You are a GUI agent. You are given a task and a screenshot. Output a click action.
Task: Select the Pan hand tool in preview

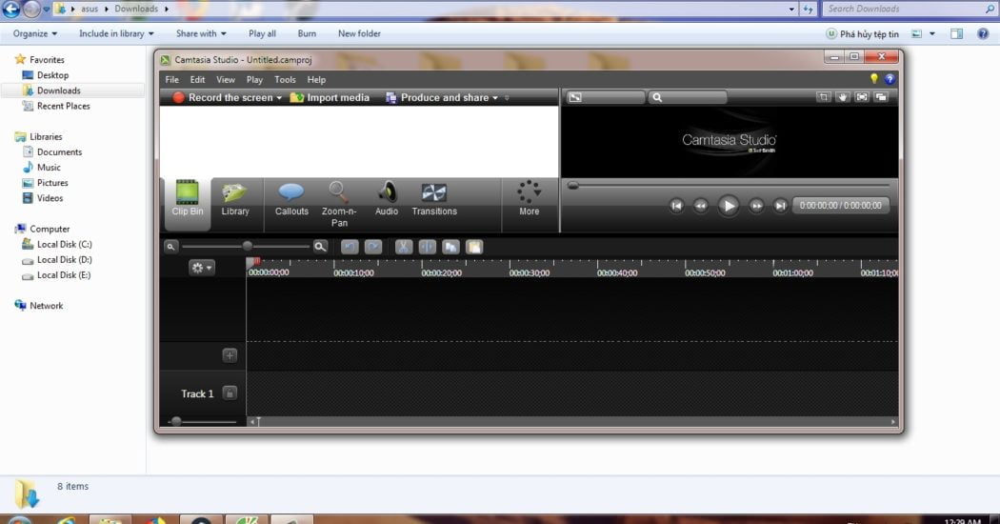pyautogui.click(x=843, y=97)
